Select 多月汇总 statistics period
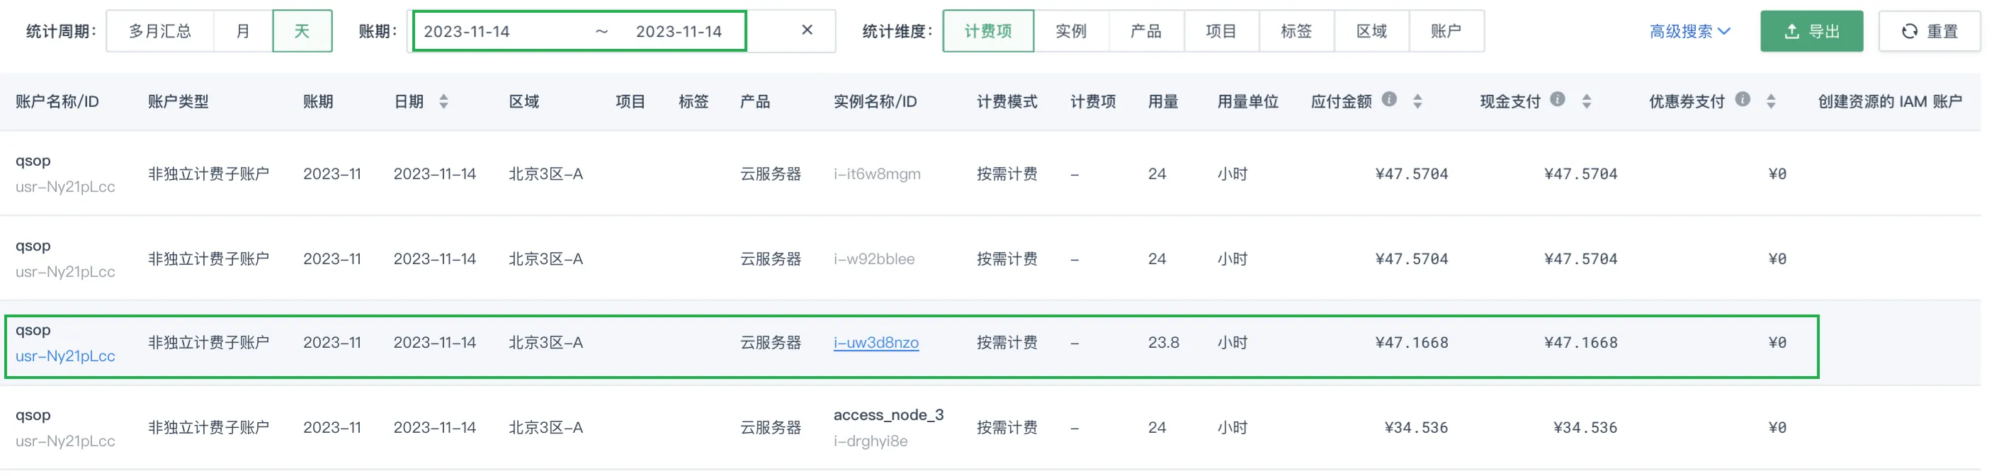 pyautogui.click(x=160, y=32)
